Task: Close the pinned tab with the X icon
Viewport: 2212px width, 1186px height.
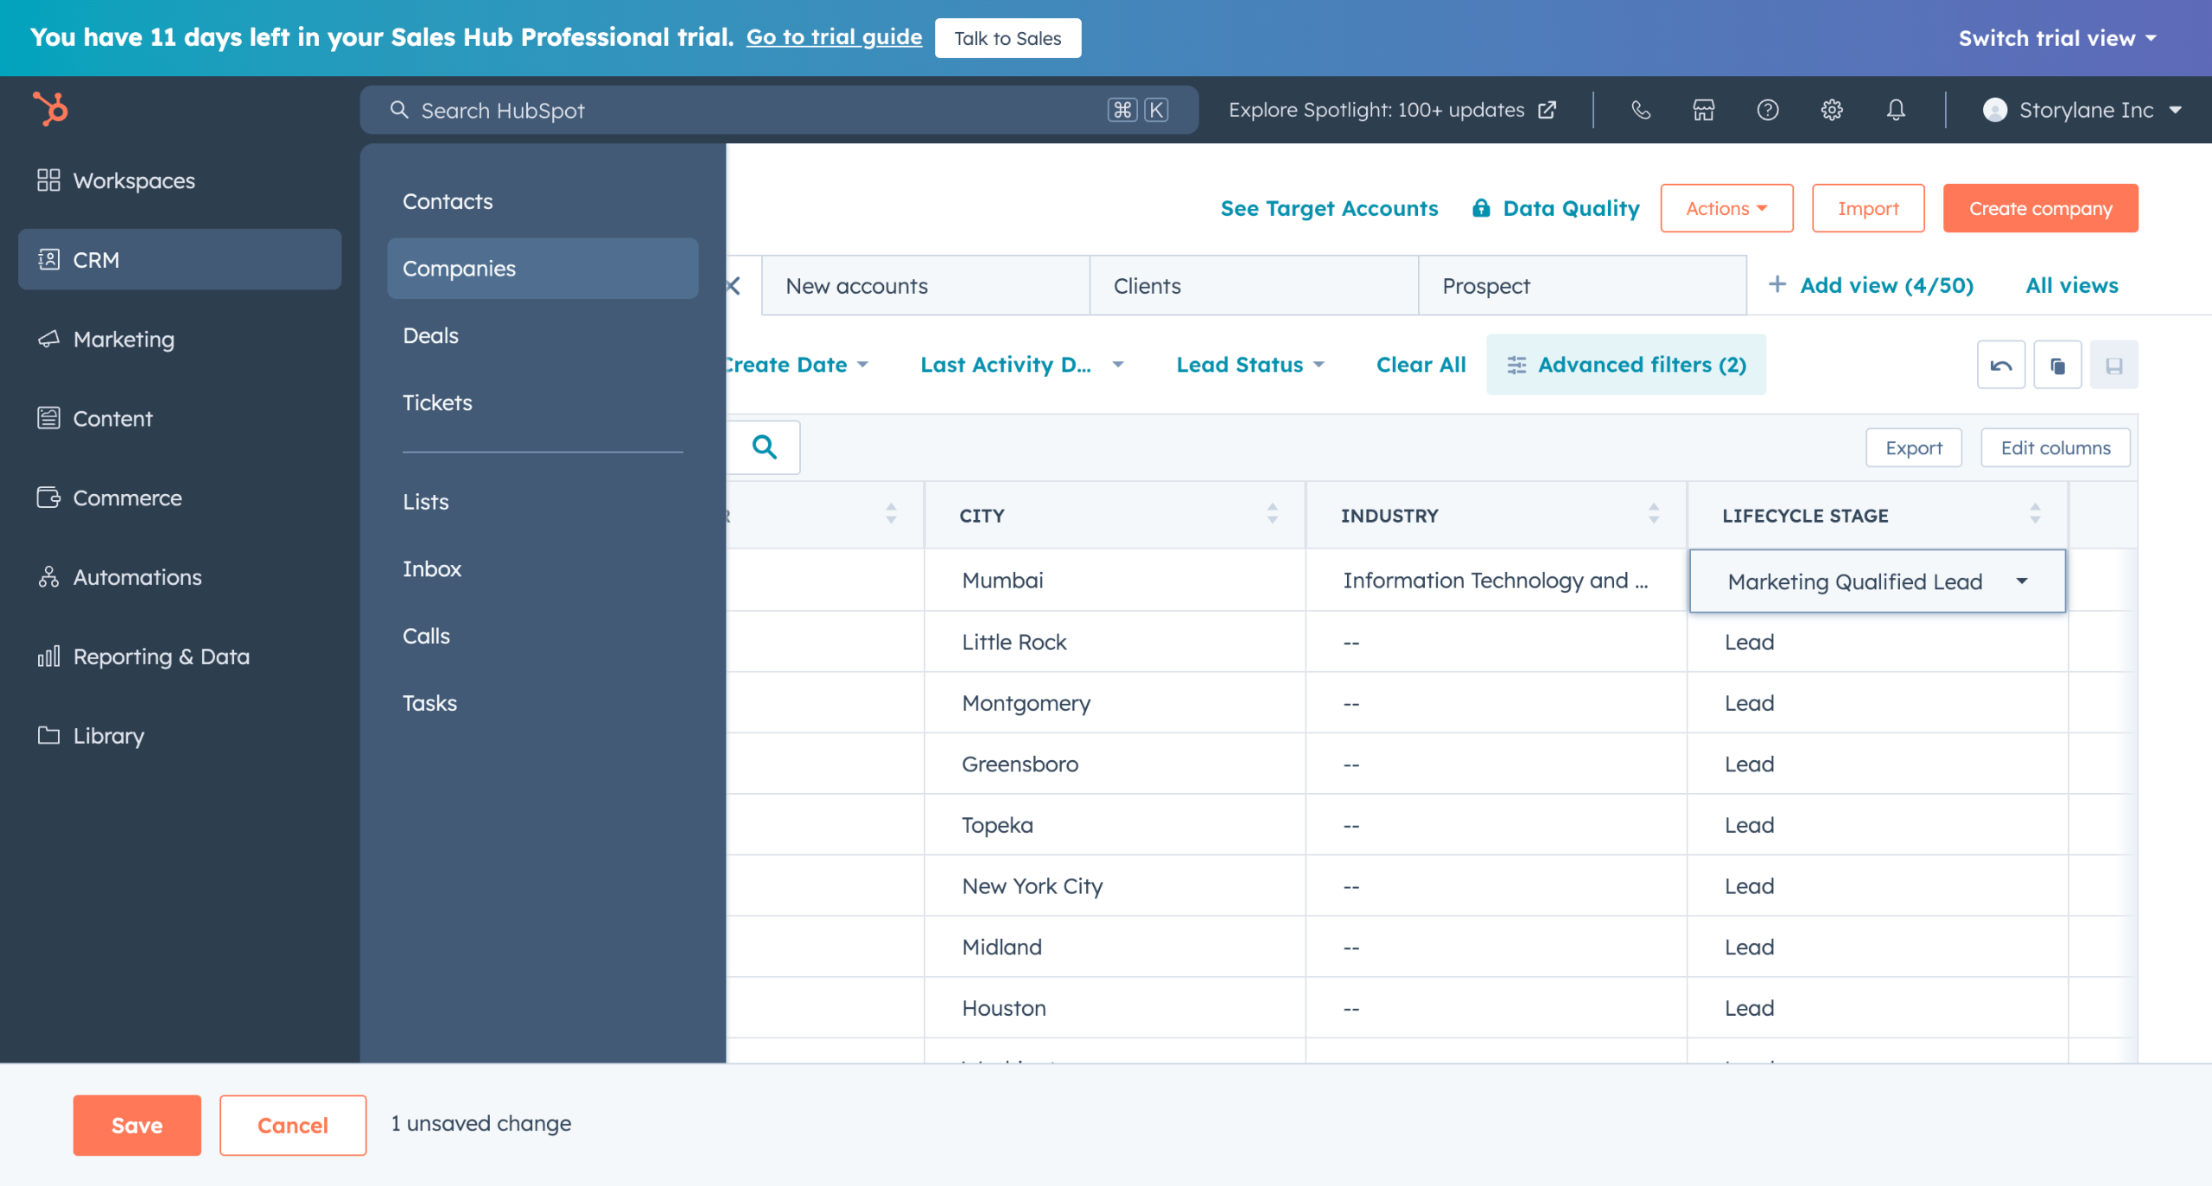Action: [x=734, y=286]
